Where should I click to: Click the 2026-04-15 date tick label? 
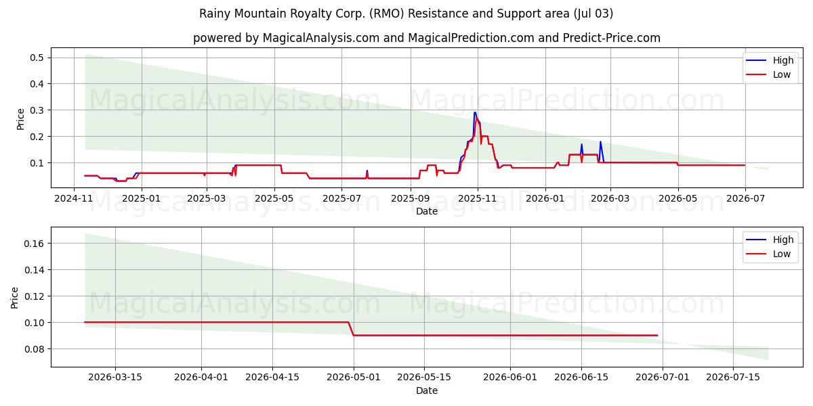(x=272, y=378)
